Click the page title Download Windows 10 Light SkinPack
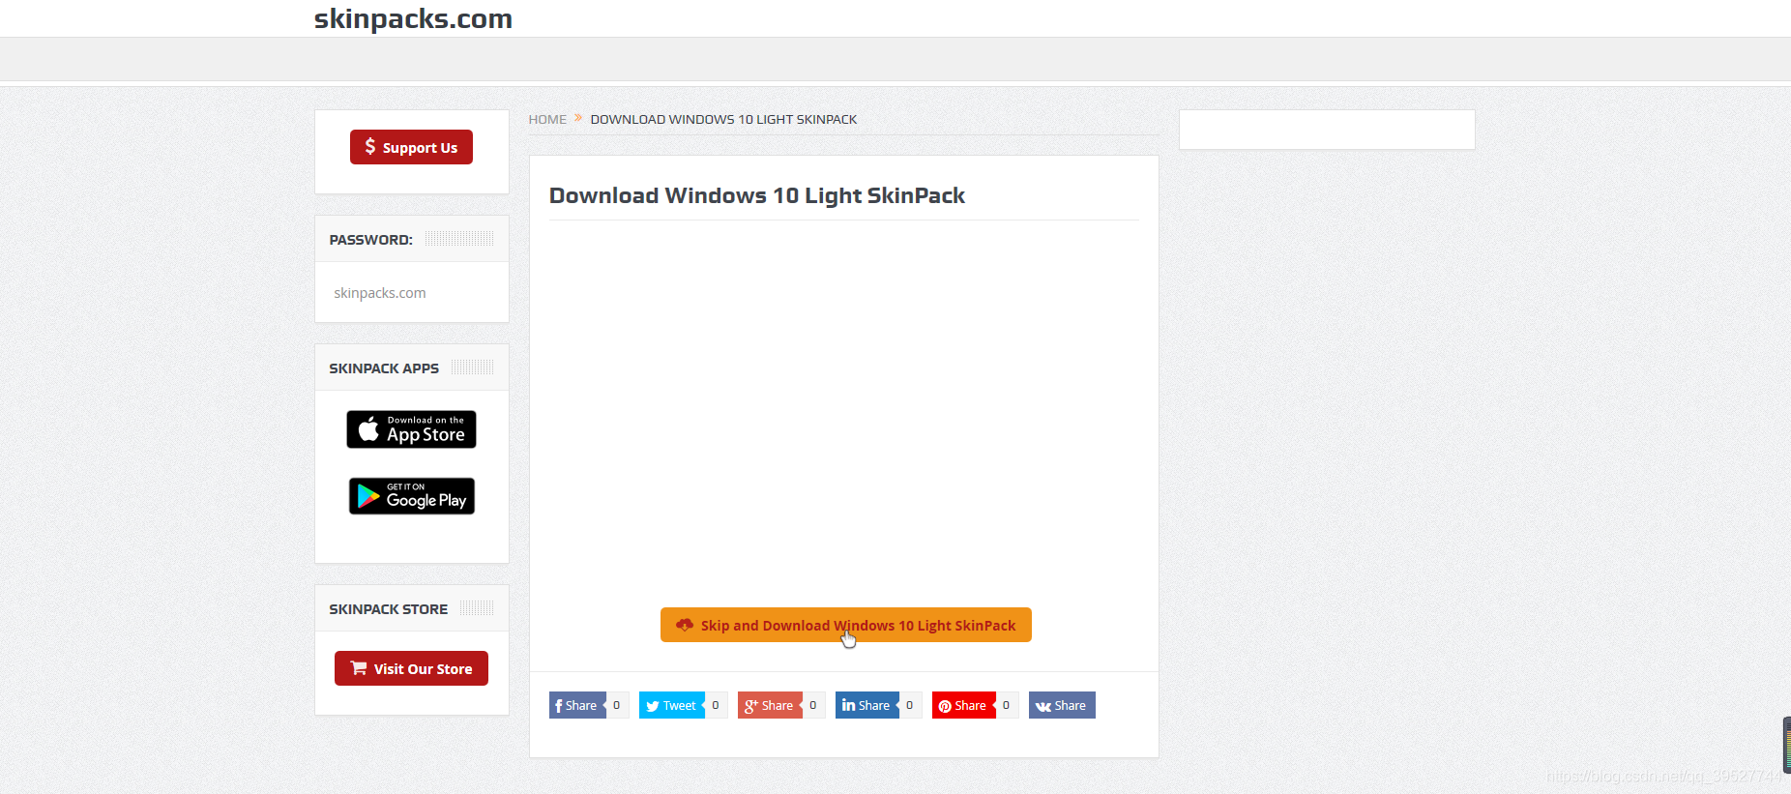Screen dimensions: 1791x794 pos(757,195)
